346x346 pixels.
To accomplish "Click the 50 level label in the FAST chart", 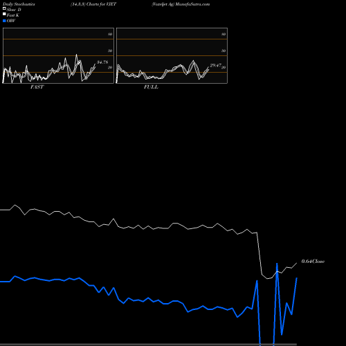I will [110, 51].
